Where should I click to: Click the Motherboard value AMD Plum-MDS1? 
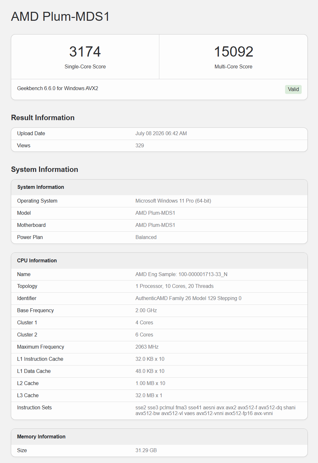155,225
